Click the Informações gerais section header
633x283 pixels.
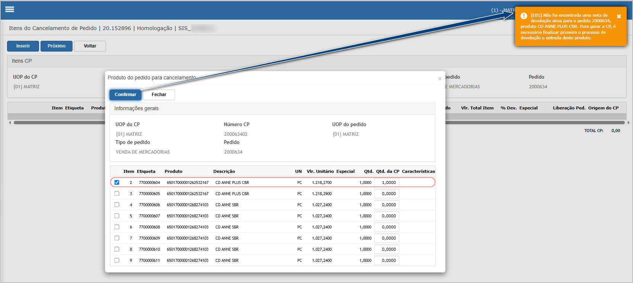pos(272,109)
